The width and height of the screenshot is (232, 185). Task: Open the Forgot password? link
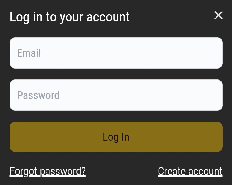coord(48,171)
